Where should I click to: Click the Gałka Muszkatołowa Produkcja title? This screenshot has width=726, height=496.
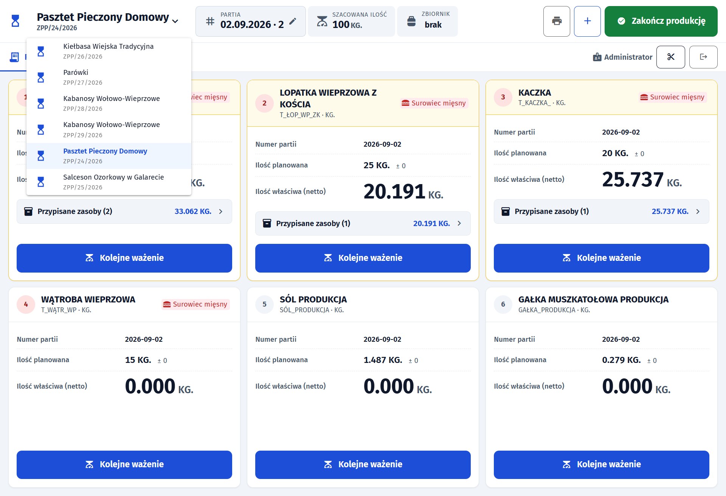click(593, 299)
